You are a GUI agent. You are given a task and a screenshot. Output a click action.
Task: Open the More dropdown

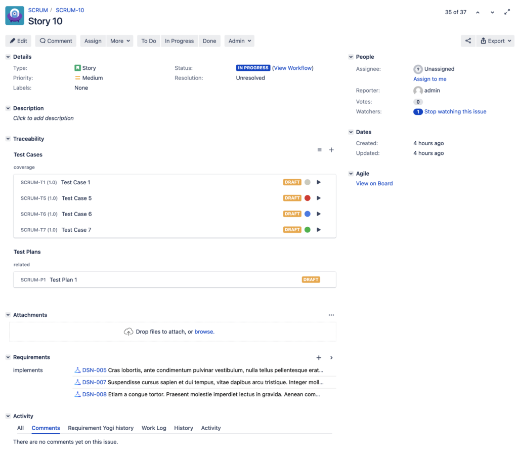coord(119,41)
